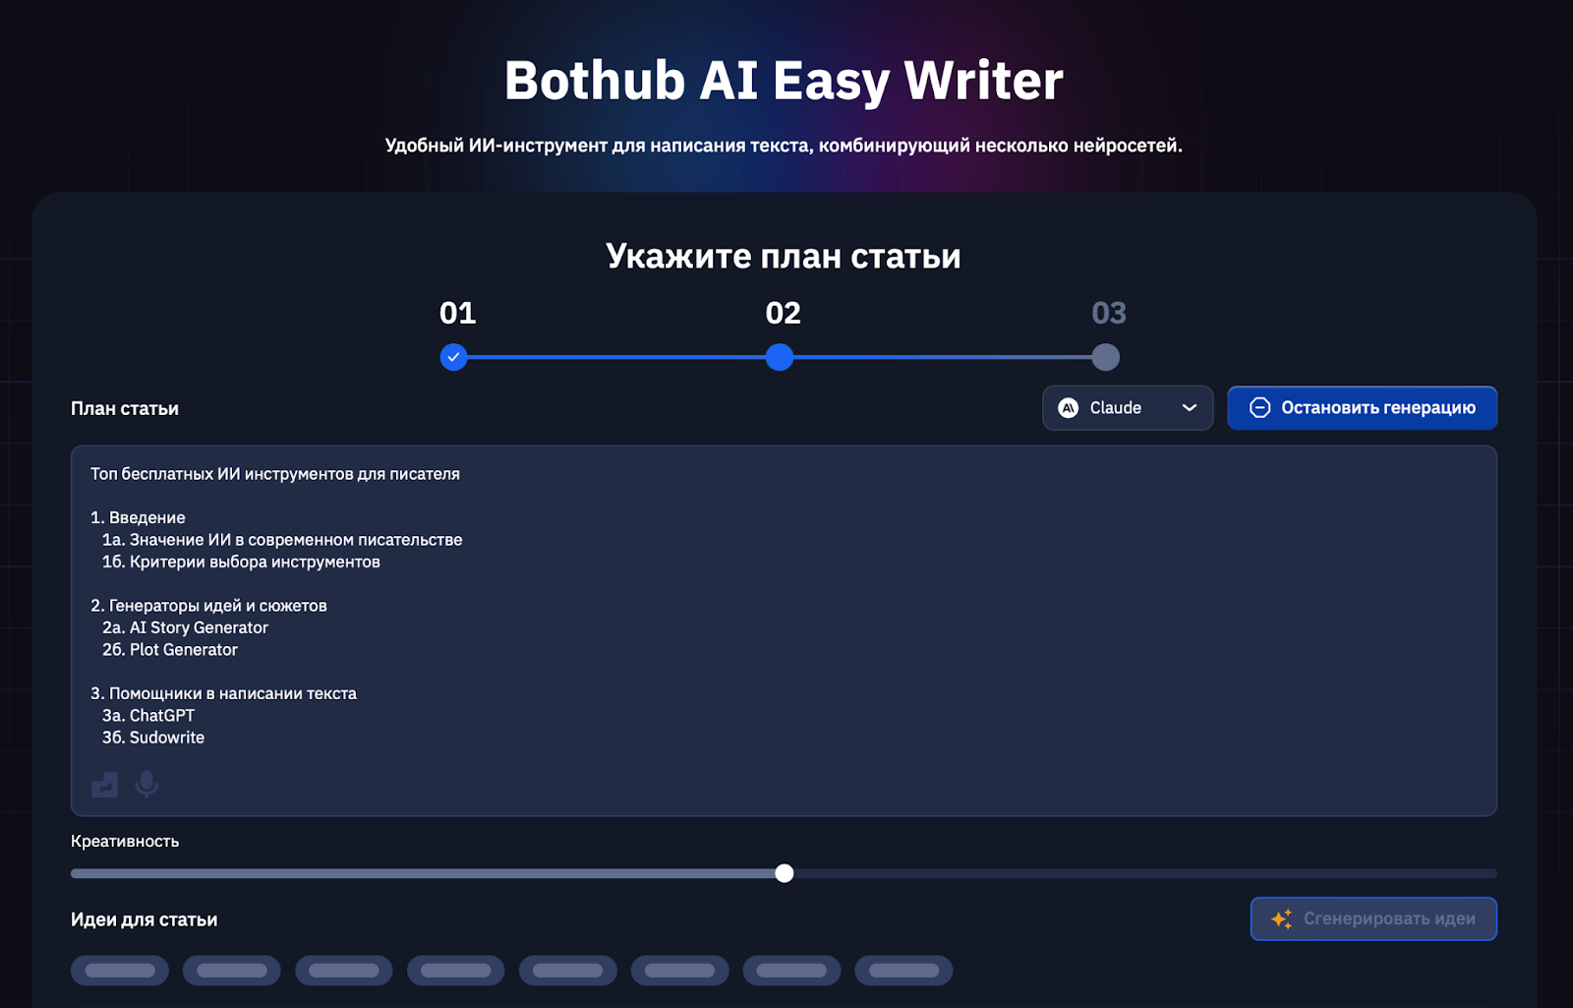Select current step 02 marker
Image resolution: width=1573 pixels, height=1008 pixels.
coord(780,357)
